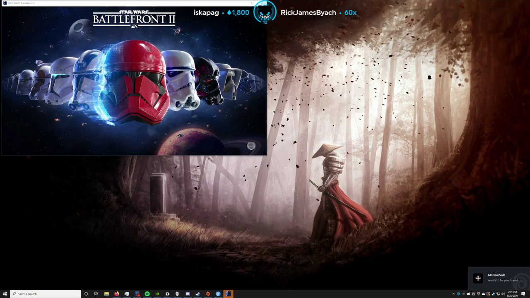Click the RickJamesByach username overlay
Screen dimensions: 530x298
click(x=308, y=12)
